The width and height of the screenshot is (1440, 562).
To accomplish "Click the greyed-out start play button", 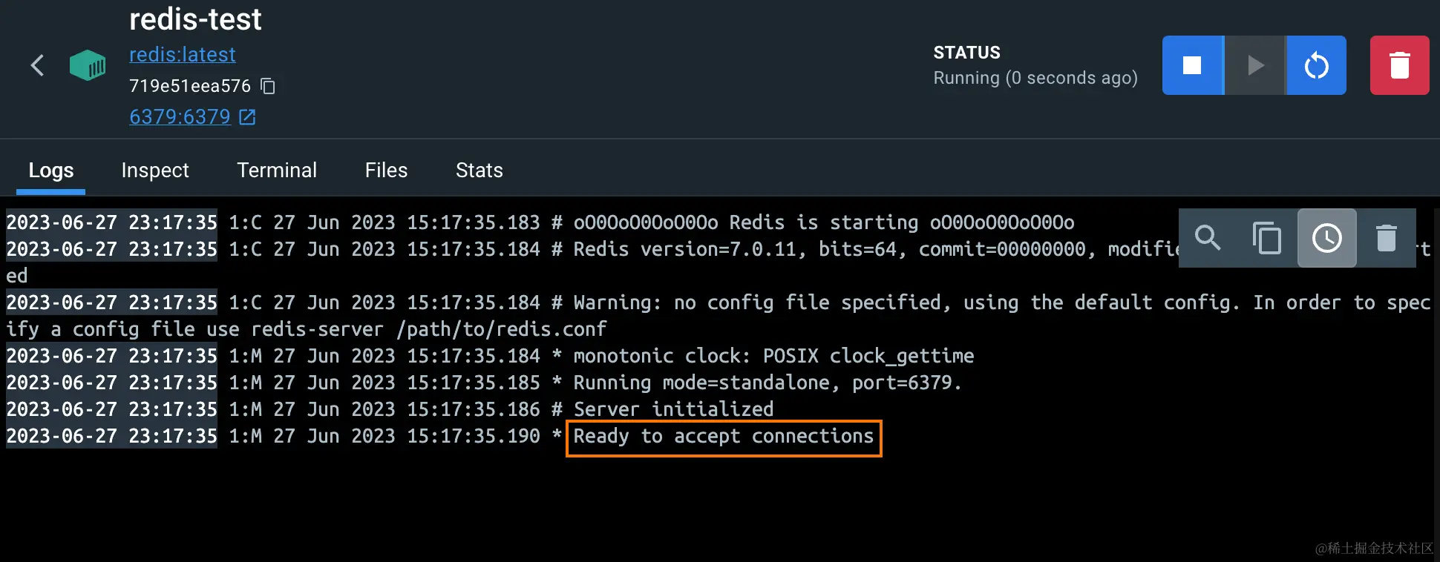I will click(1255, 65).
